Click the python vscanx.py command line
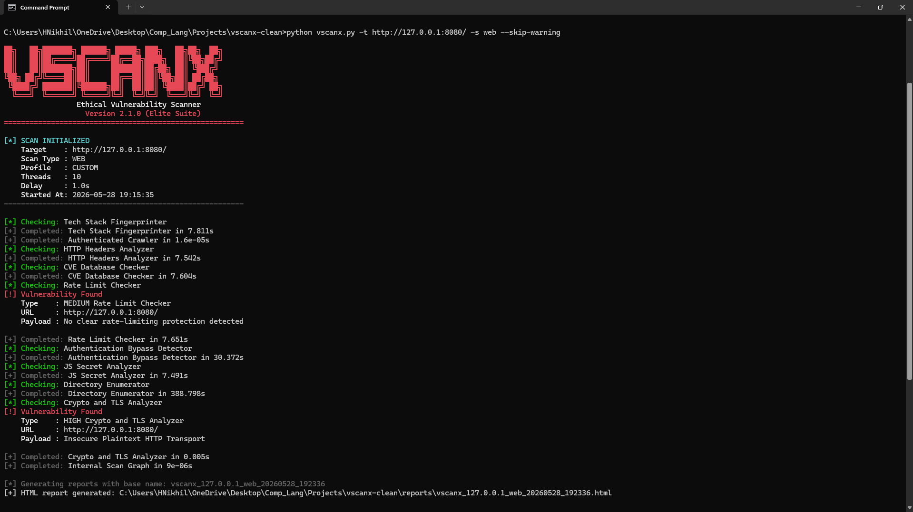The image size is (913, 512). pos(282,32)
